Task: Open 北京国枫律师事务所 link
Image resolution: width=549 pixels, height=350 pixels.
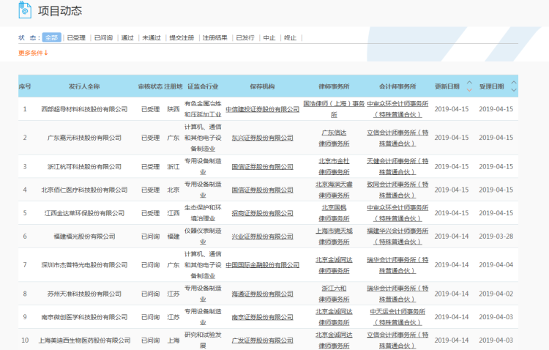Action: click(334, 213)
